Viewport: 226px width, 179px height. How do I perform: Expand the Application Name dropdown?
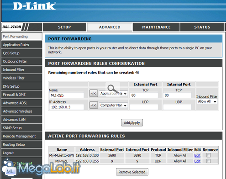coord(113,93)
